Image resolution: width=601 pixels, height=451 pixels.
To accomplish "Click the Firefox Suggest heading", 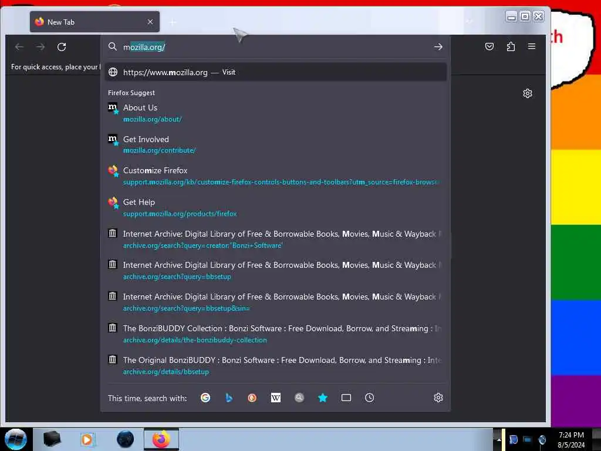I will tap(131, 93).
